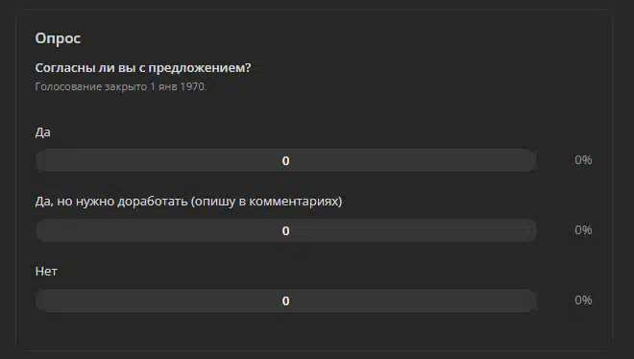Select the "Да" option label
Viewport: 634px width, 359px height.
pos(43,132)
